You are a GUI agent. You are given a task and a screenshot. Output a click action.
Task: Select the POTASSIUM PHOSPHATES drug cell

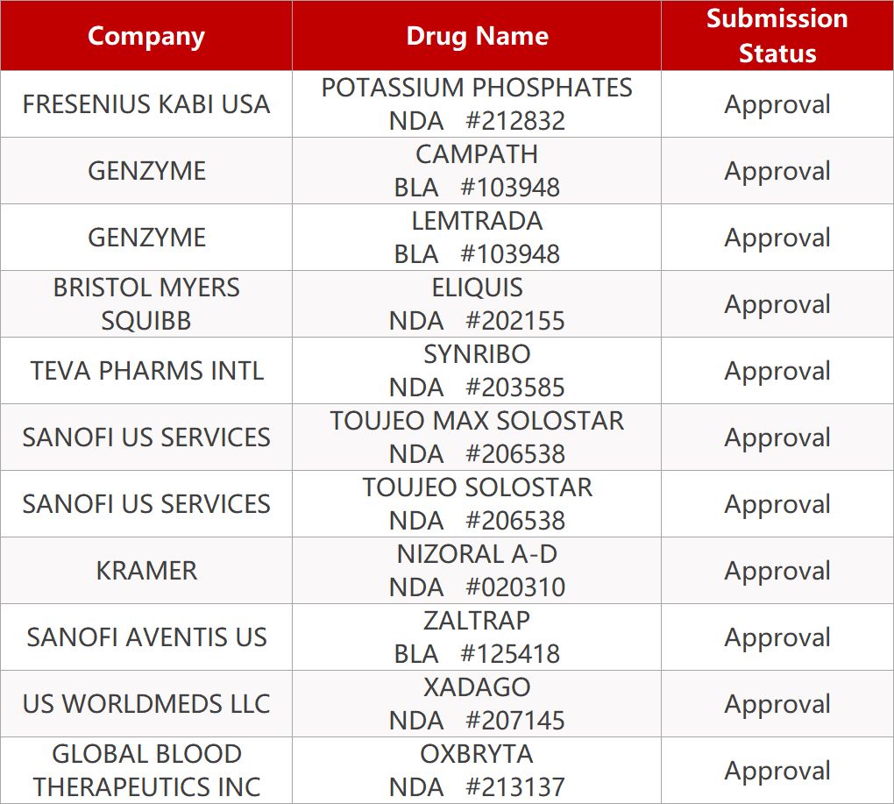click(477, 104)
